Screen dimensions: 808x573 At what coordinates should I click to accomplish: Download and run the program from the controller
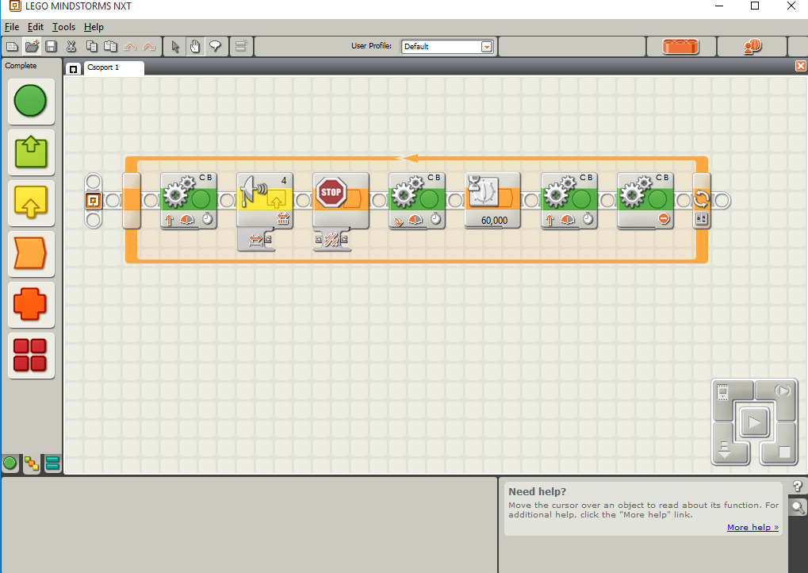754,423
